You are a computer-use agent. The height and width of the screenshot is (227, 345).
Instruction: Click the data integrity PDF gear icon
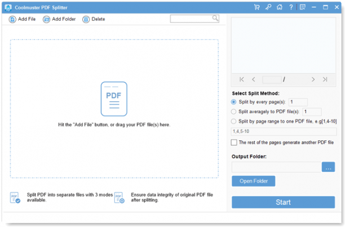pos(120,198)
